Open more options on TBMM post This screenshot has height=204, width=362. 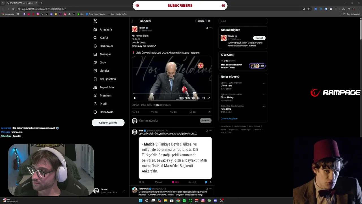210,28
